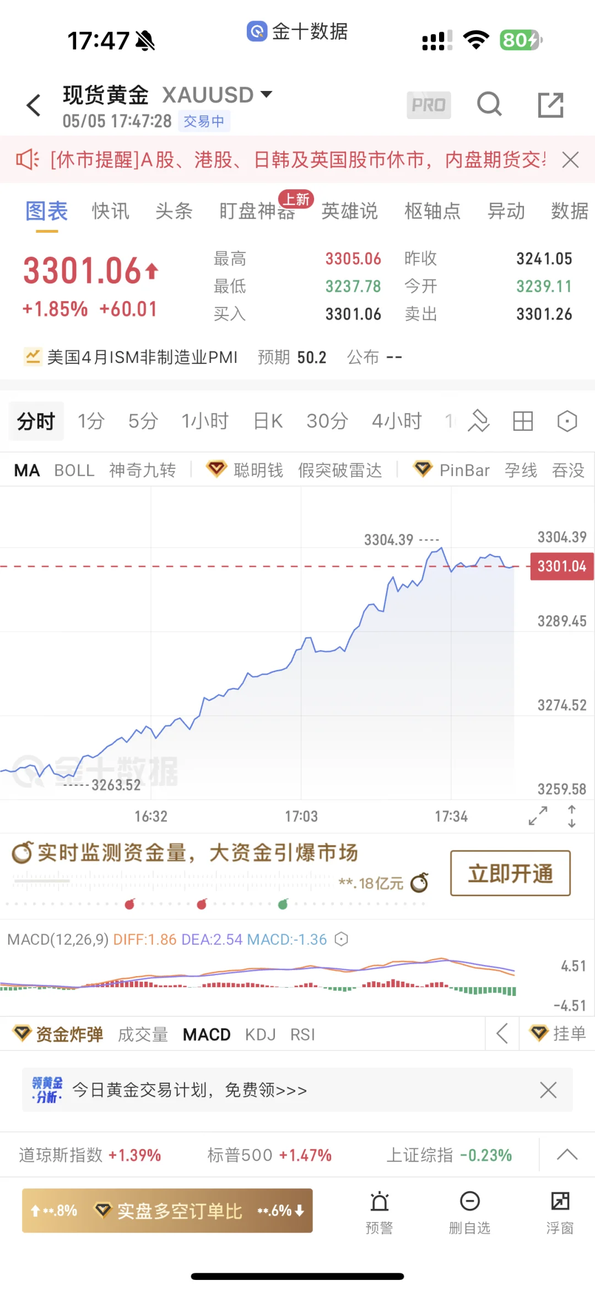Open 枢轴点 tab
Image resolution: width=595 pixels, height=1291 pixels.
432,211
